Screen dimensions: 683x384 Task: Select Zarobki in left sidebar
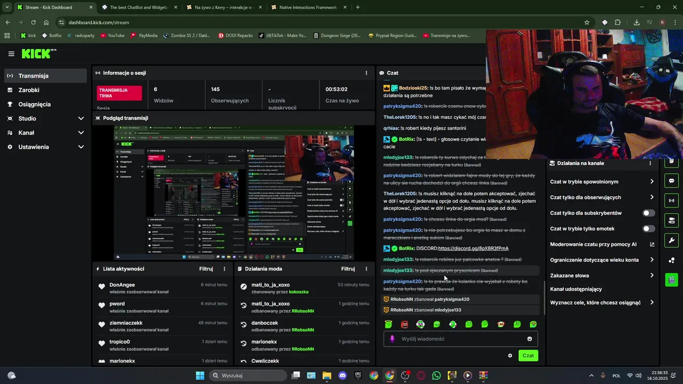(x=45, y=90)
